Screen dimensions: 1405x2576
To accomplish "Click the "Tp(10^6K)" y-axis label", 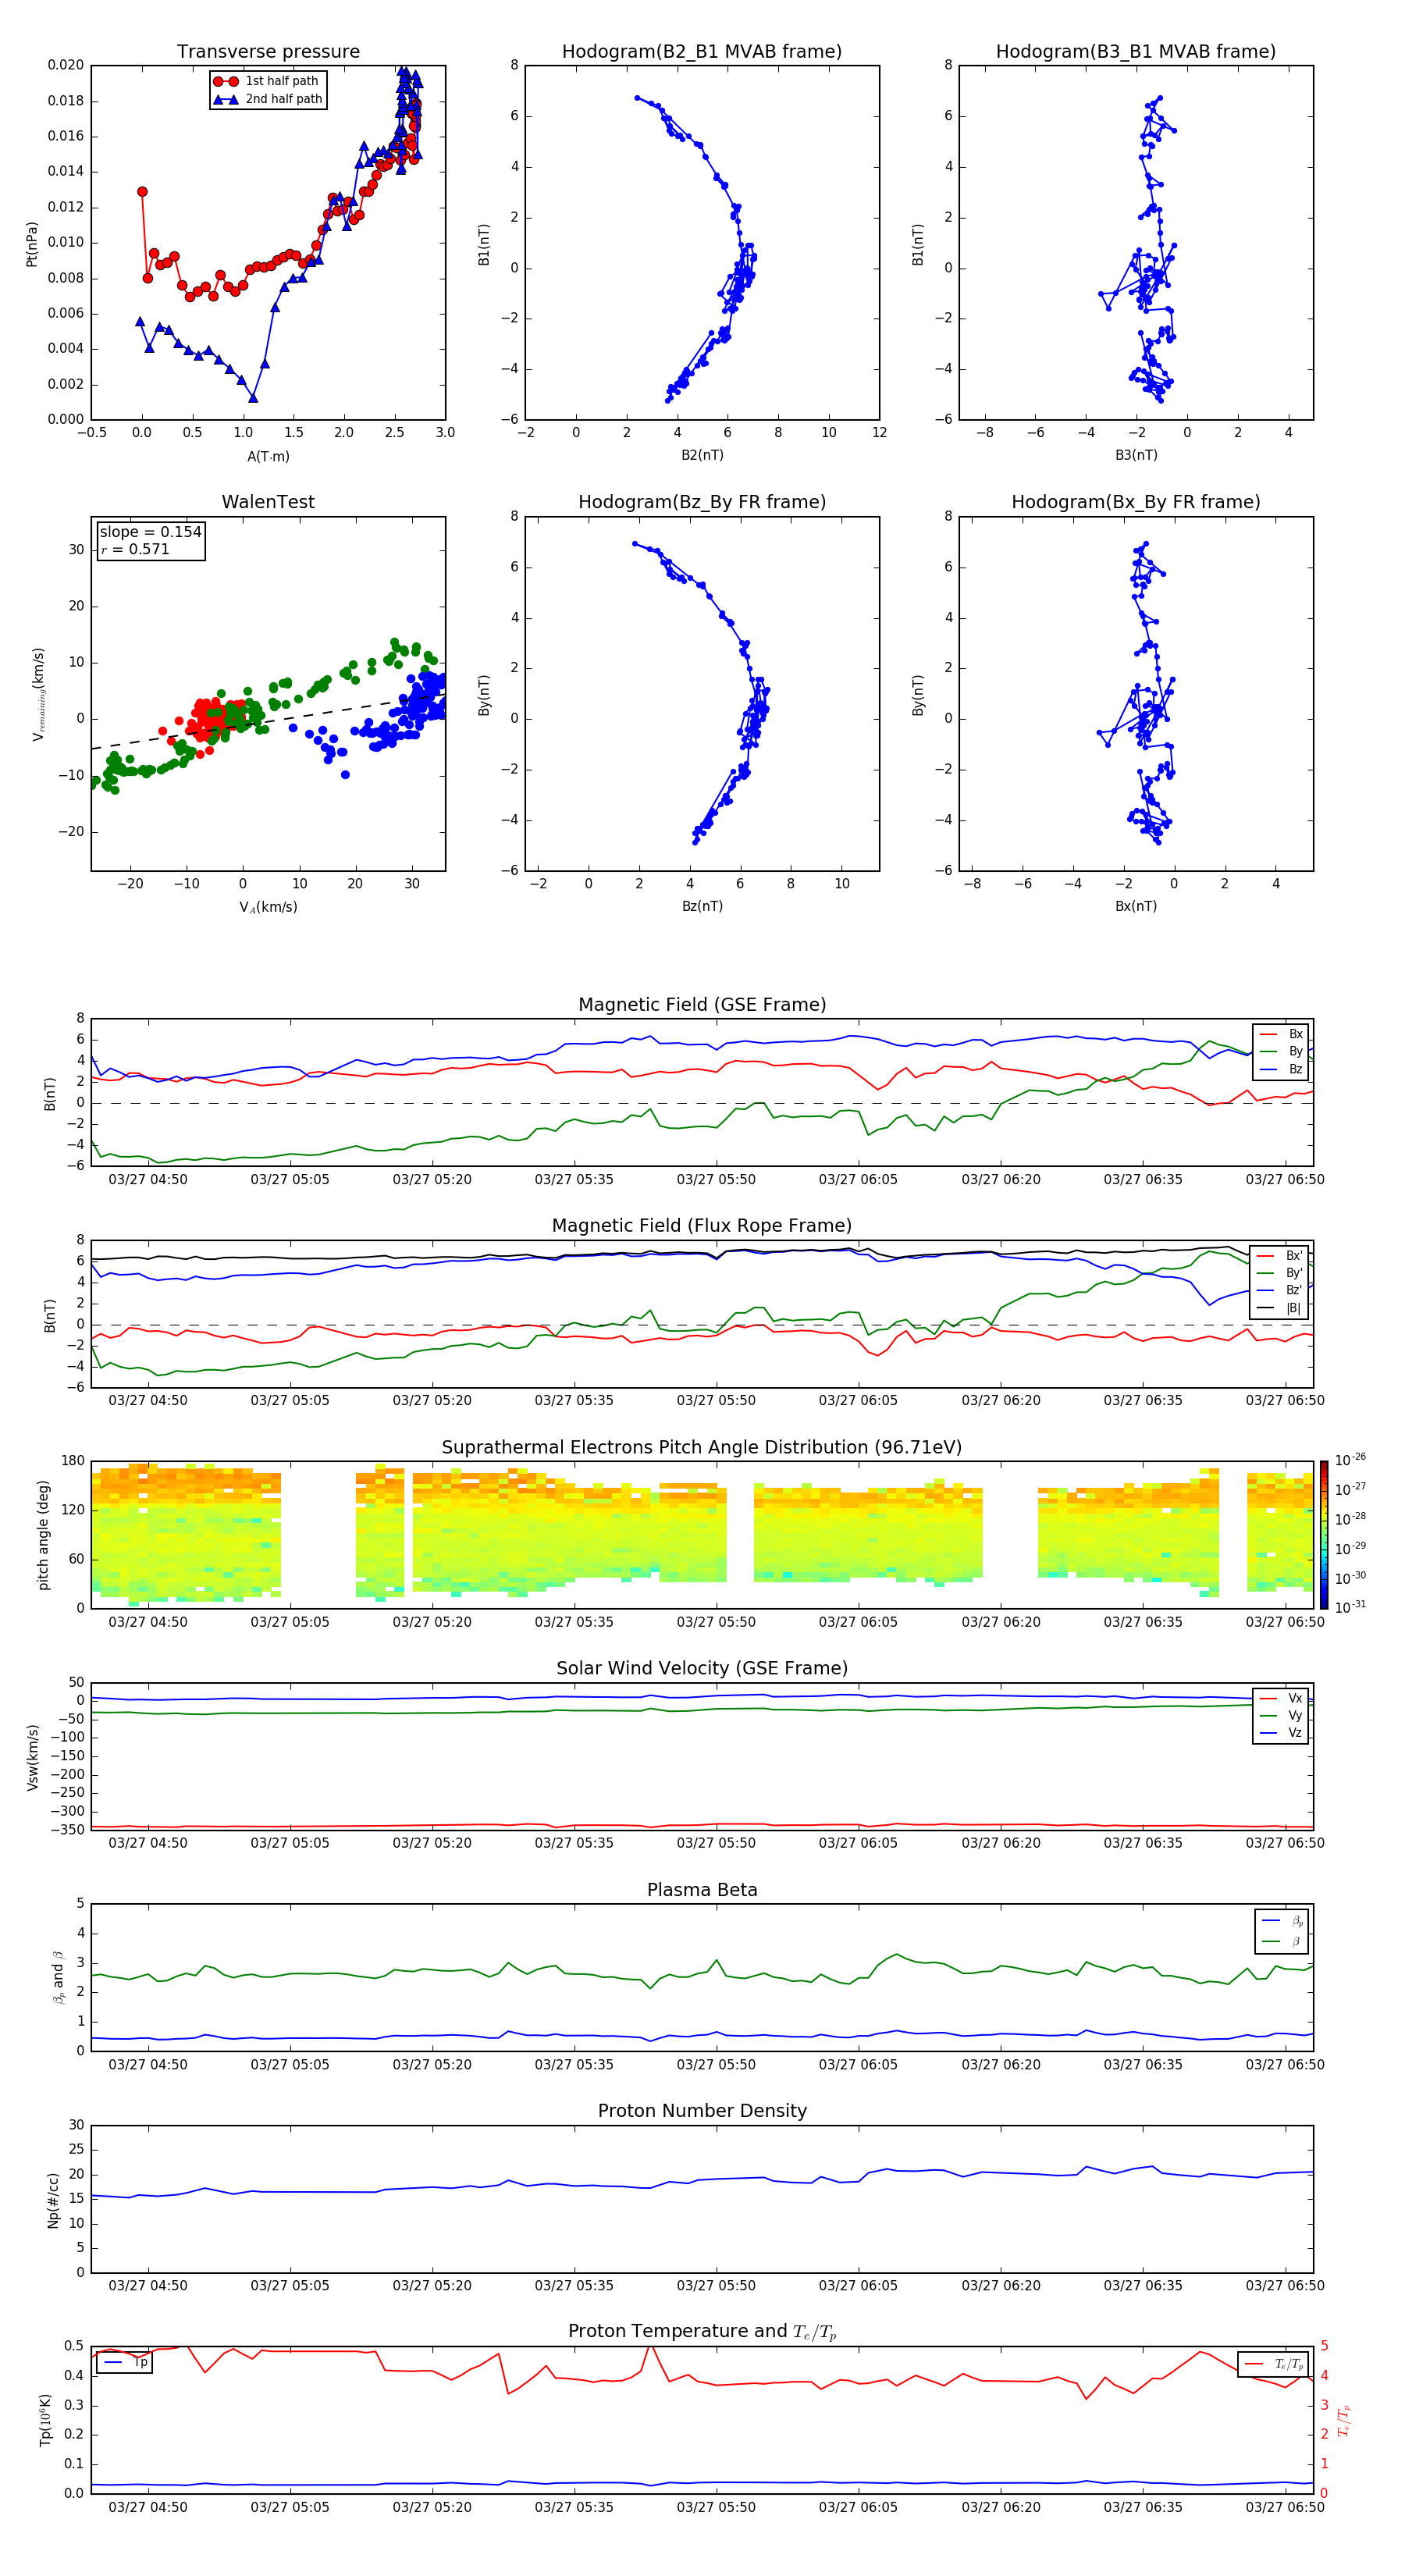I will pyautogui.click(x=45, y=2420).
